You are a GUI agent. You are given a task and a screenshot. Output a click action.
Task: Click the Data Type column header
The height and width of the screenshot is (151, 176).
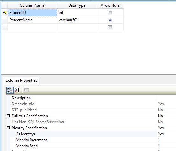pos(77,5)
